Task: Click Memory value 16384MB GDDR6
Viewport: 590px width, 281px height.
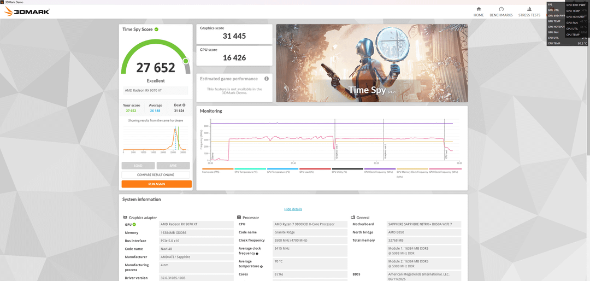Action: pos(196,232)
